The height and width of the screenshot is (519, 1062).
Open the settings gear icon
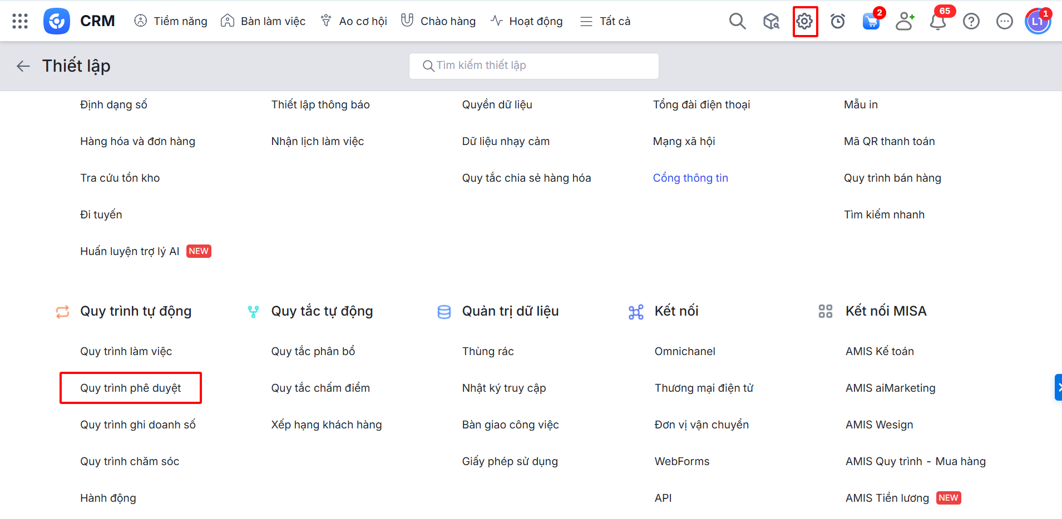pos(804,22)
